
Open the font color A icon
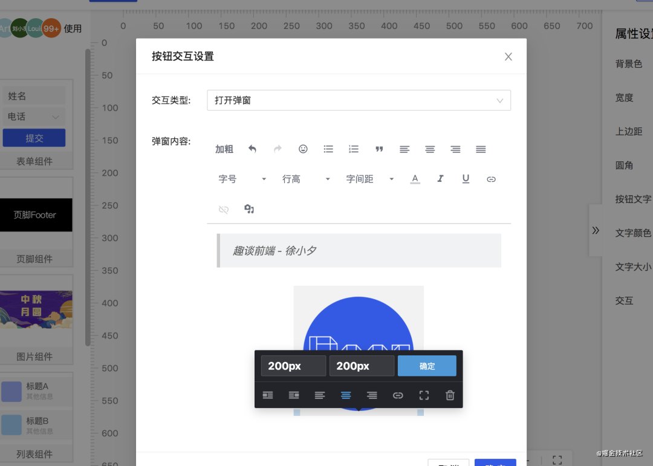(x=415, y=179)
